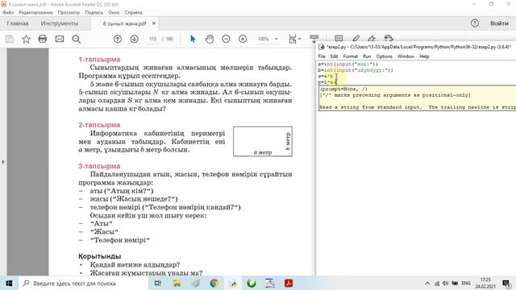516x290 pixels.
Task: Click second code line b=int(input in IDLE
Action: click(356, 70)
